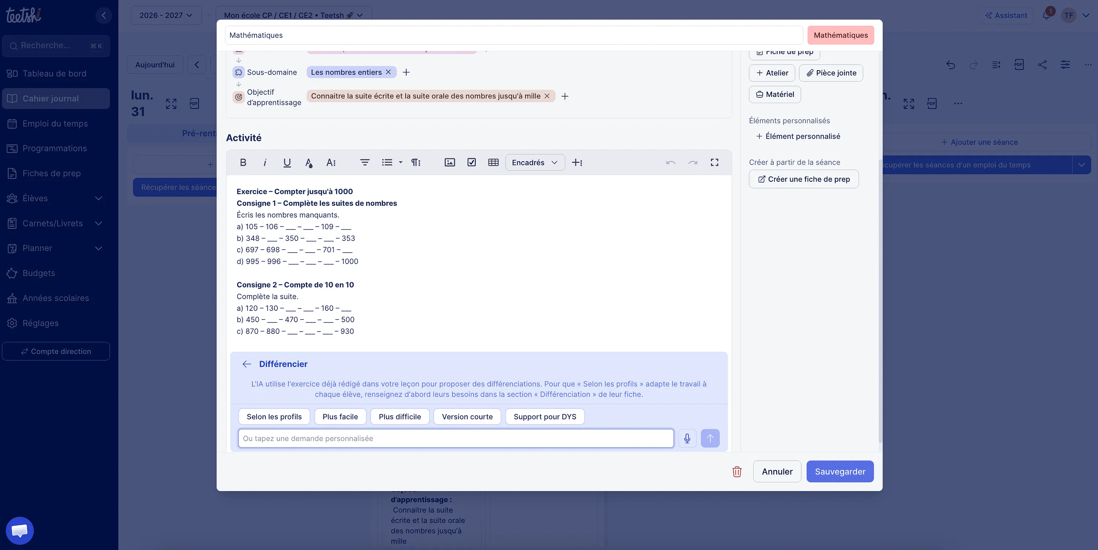Screen dimensions: 1098x550
Task: Open text alignment options
Action: 365,162
